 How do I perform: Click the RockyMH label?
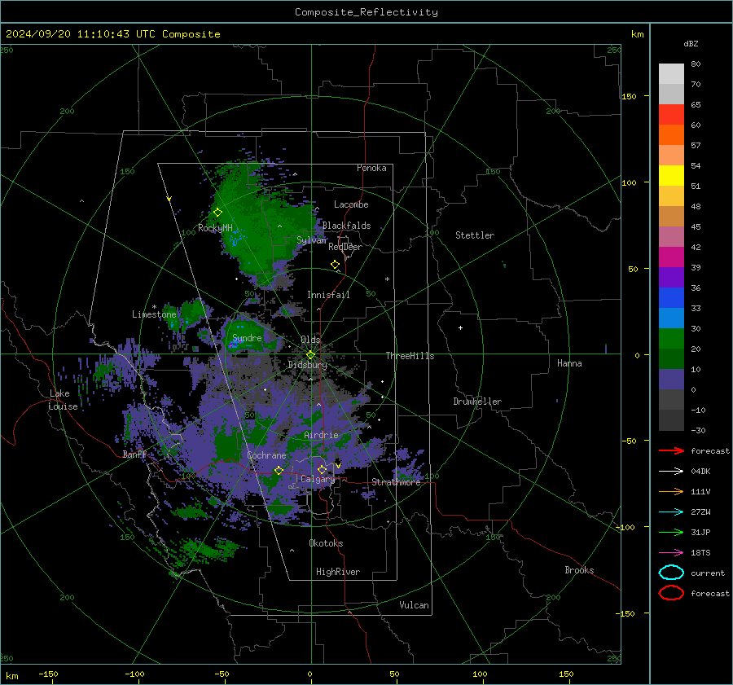click(x=215, y=228)
